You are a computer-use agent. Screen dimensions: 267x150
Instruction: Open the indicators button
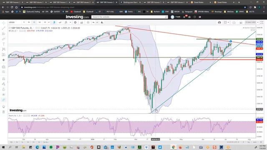click(x=66, y=22)
